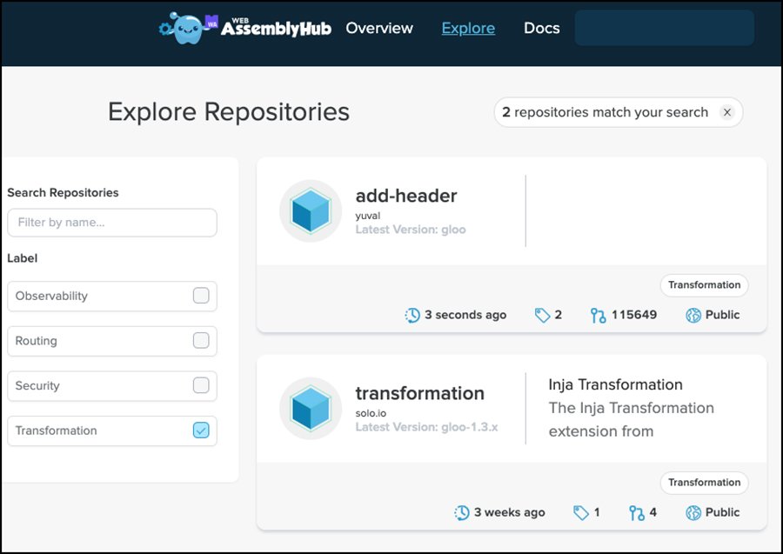Select the transformation repository cube icon
The height and width of the screenshot is (554, 783).
pyautogui.click(x=310, y=407)
